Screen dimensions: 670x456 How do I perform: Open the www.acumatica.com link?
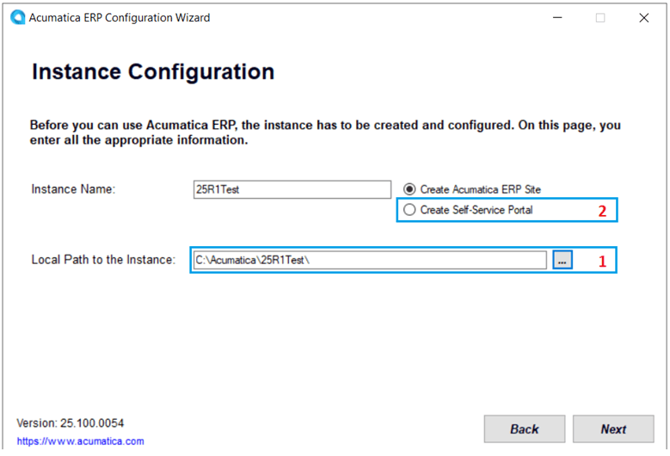(x=81, y=441)
